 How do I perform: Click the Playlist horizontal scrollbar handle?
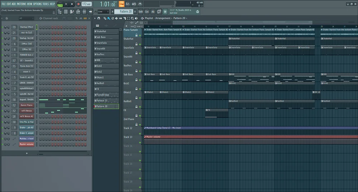pyautogui.click(x=242, y=22)
